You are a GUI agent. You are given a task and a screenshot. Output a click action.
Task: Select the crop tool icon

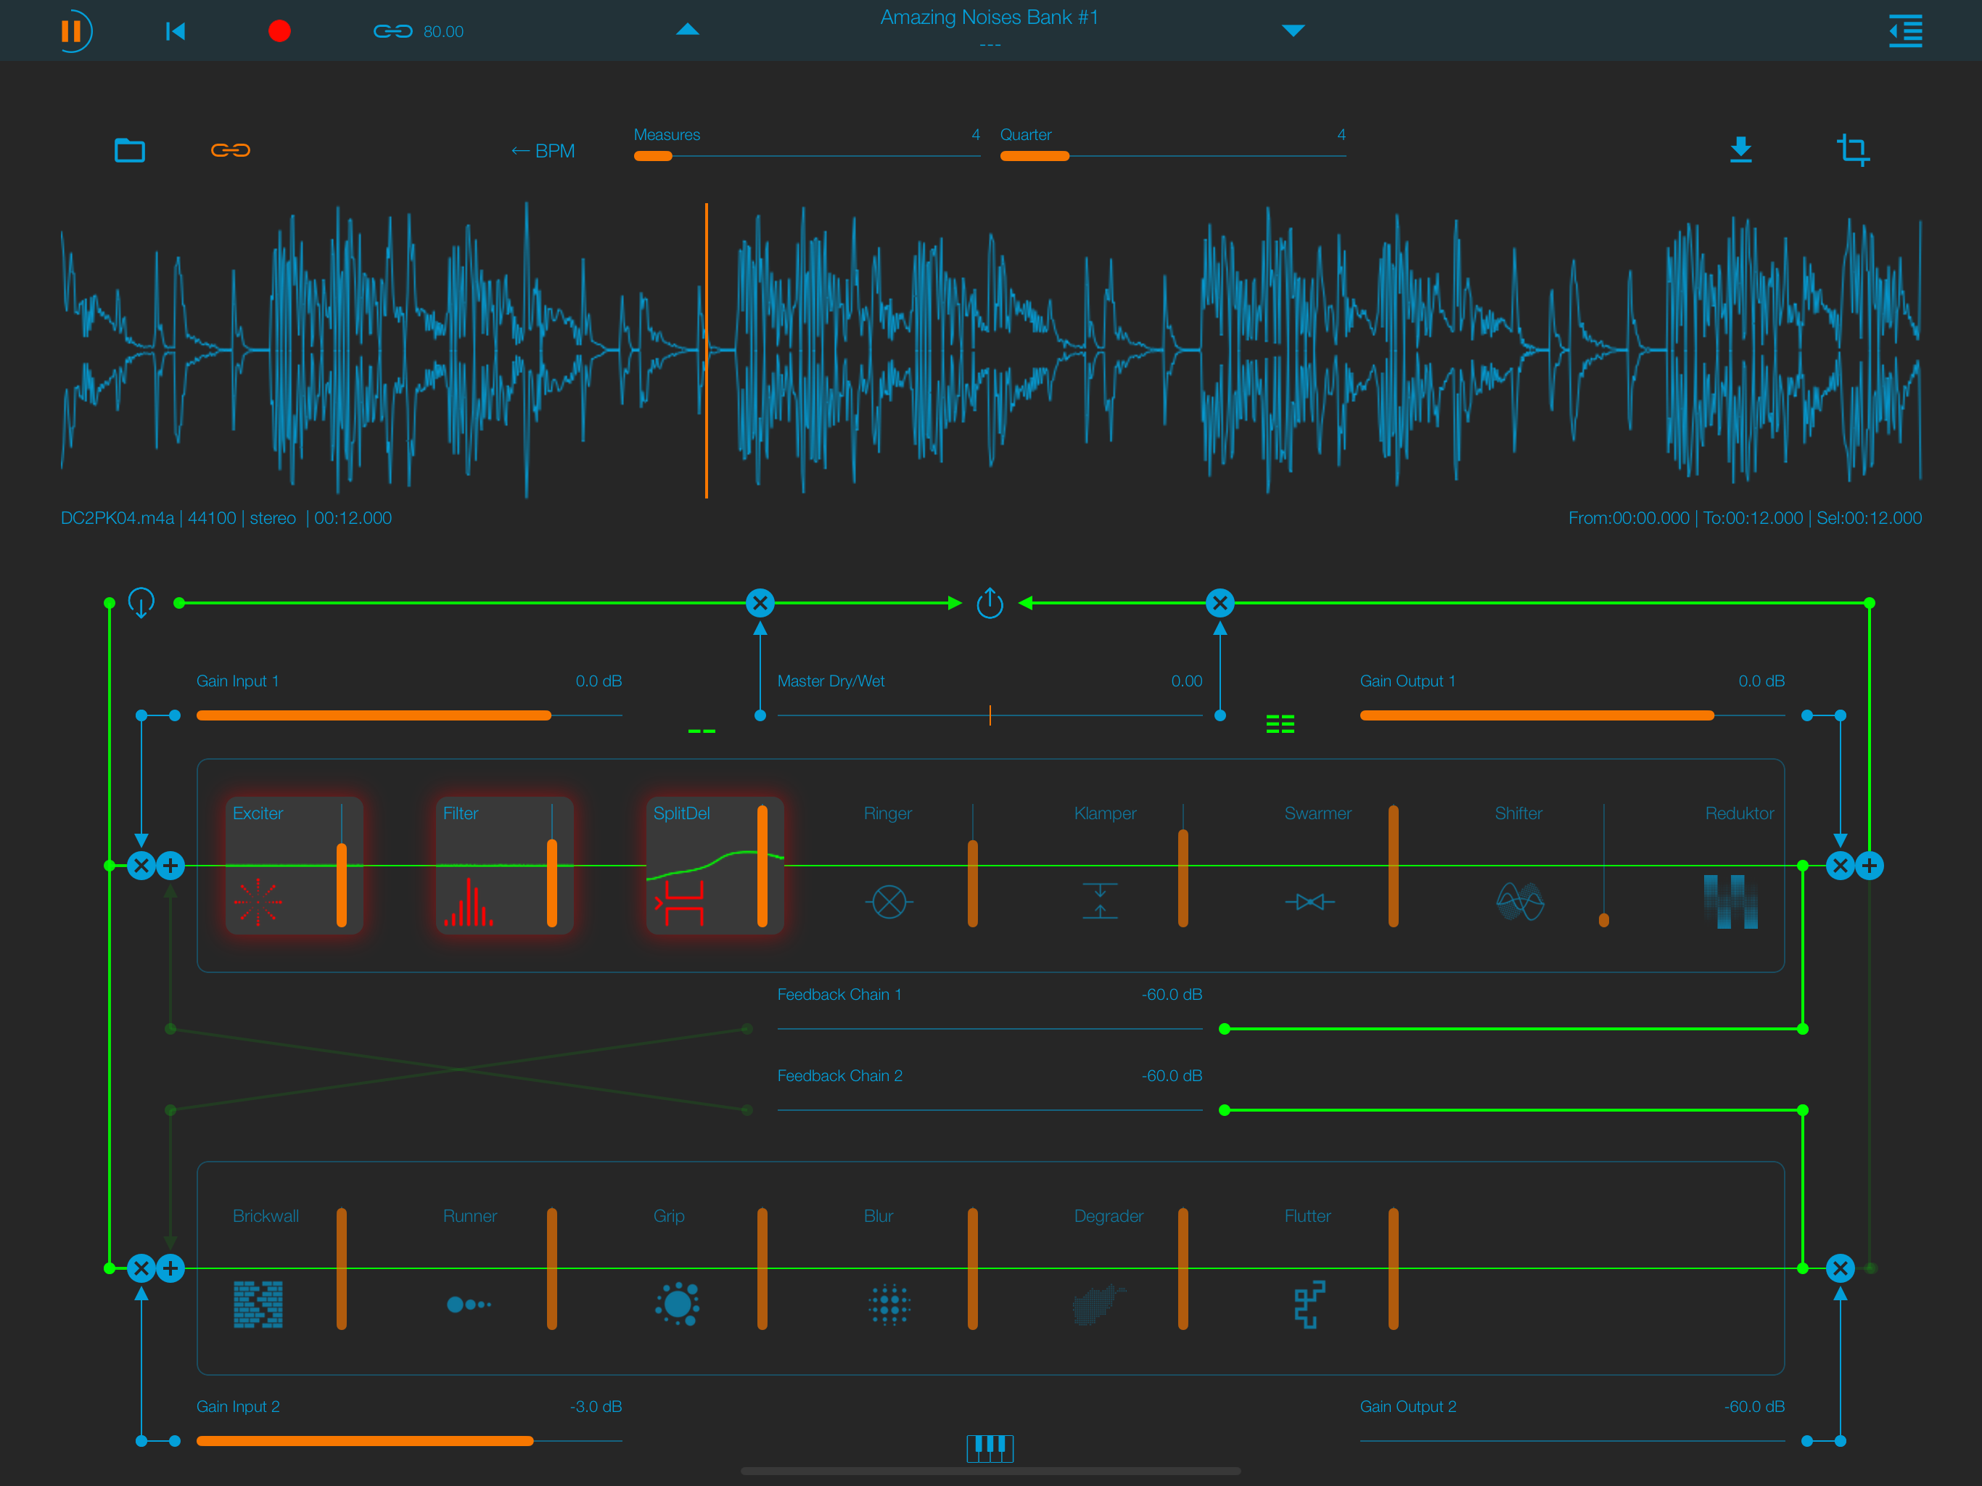[1853, 149]
